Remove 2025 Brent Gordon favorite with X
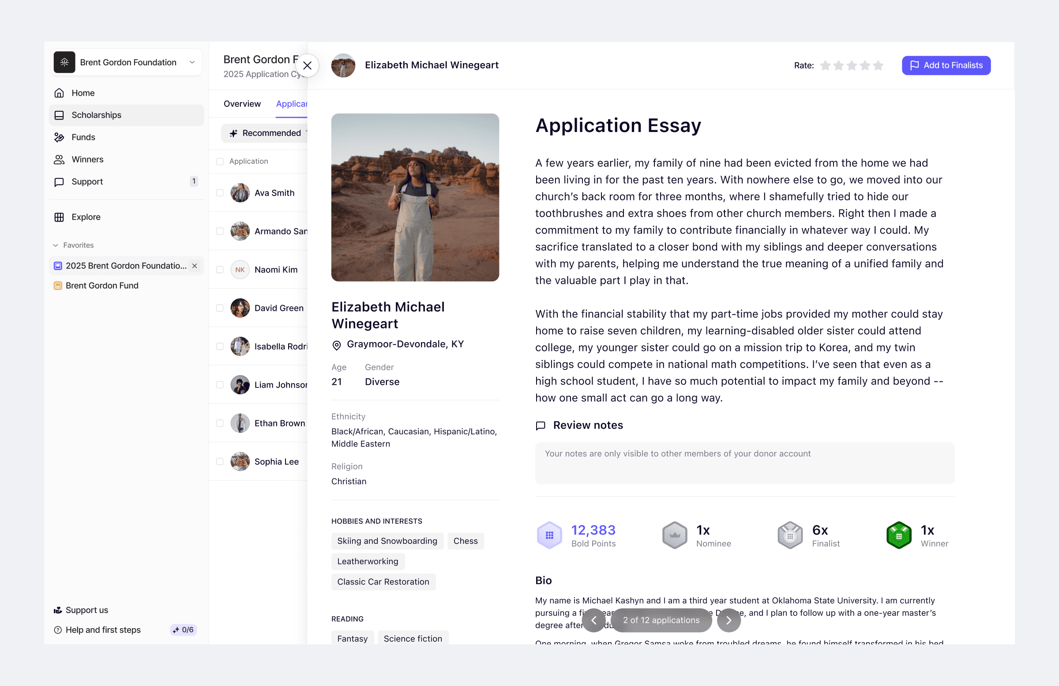The image size is (1059, 686). click(195, 266)
